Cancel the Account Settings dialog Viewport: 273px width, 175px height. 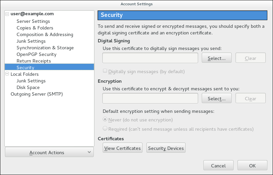[218, 165]
